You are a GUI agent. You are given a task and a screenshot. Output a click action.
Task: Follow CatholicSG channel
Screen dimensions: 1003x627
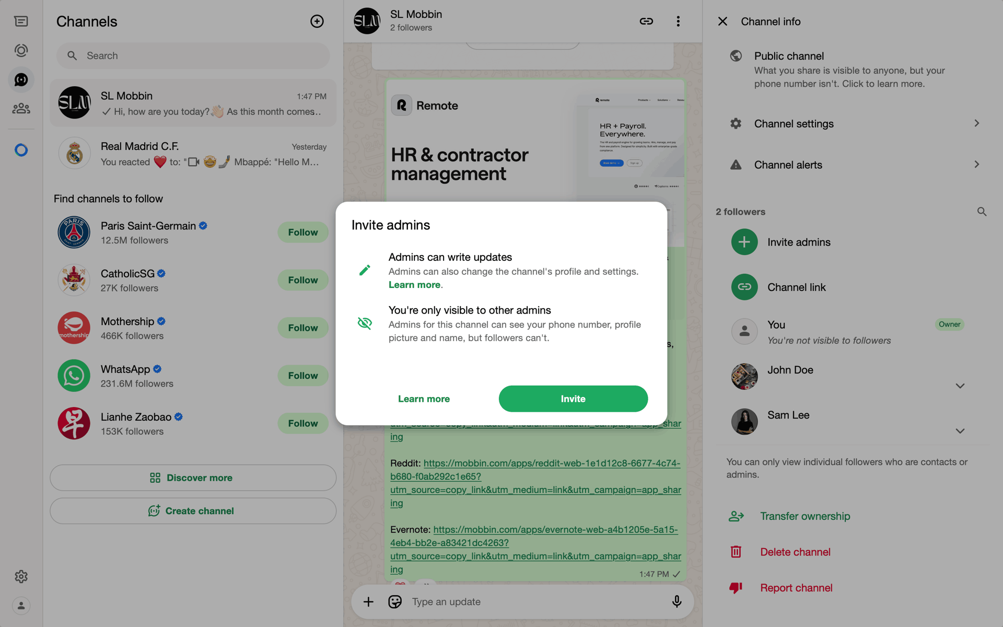click(303, 280)
